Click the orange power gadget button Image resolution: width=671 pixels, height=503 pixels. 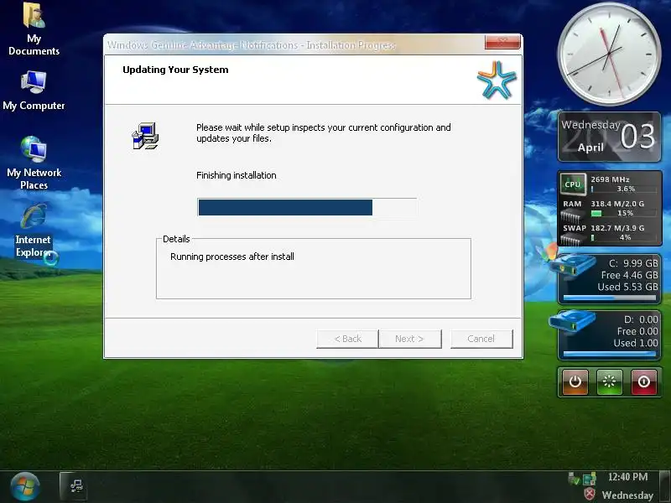tap(575, 381)
